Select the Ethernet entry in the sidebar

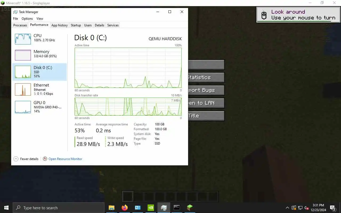39,89
